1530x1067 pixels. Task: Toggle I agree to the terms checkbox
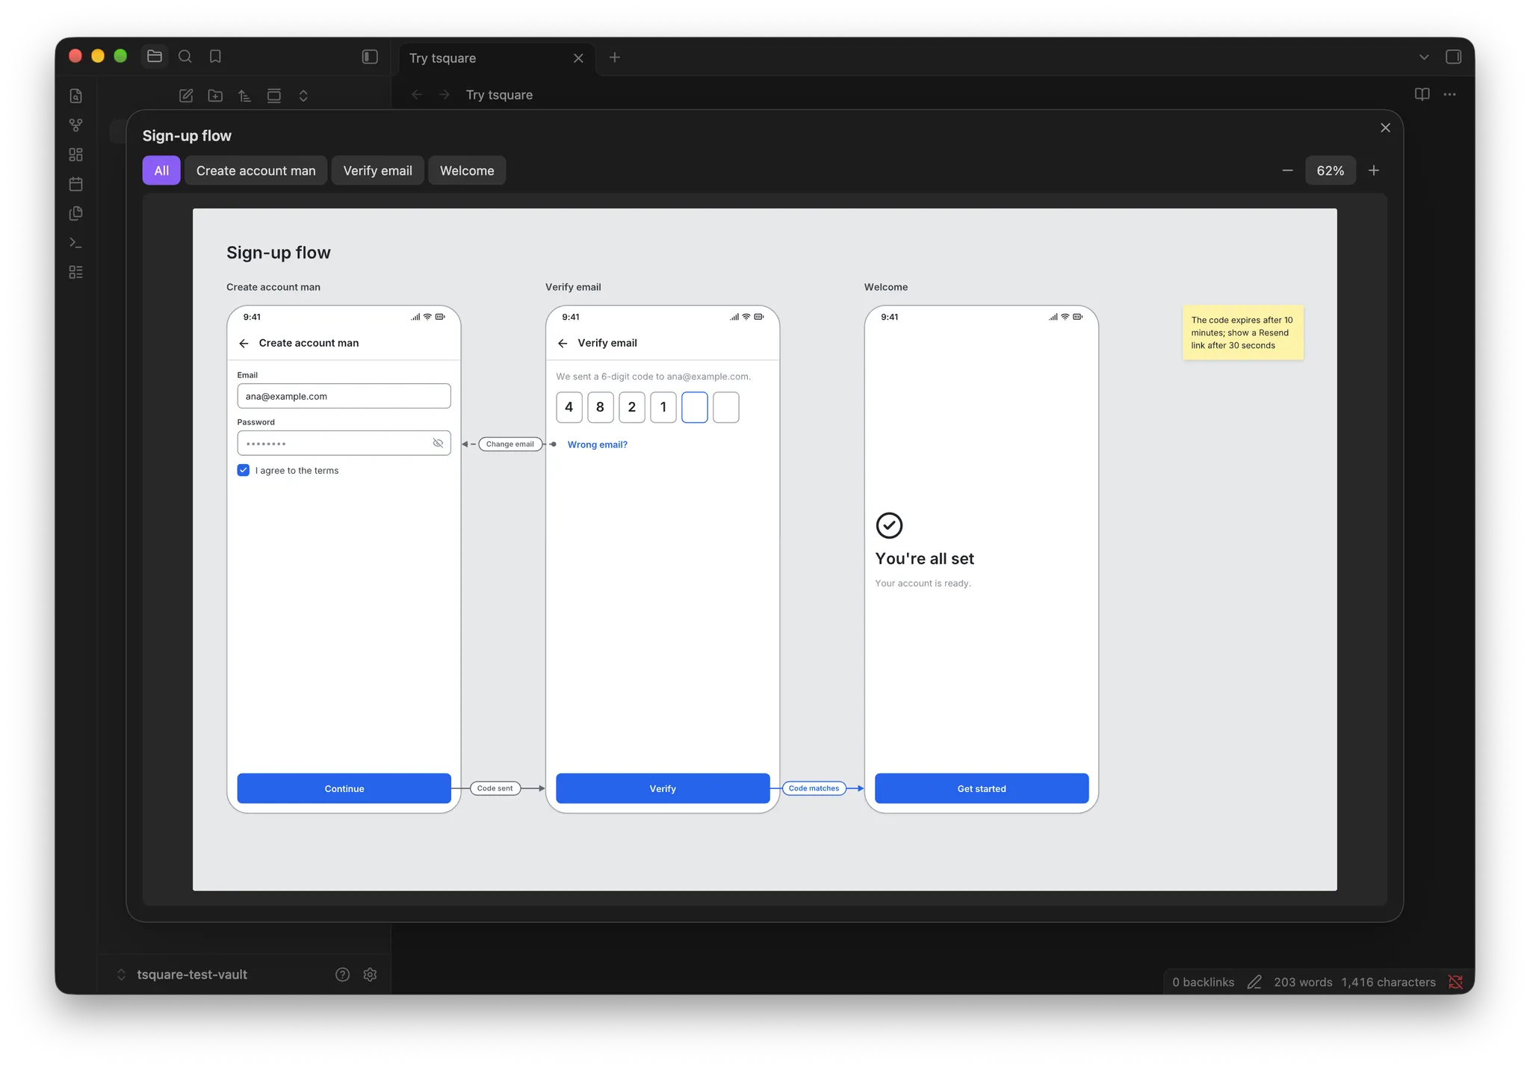[x=243, y=470]
